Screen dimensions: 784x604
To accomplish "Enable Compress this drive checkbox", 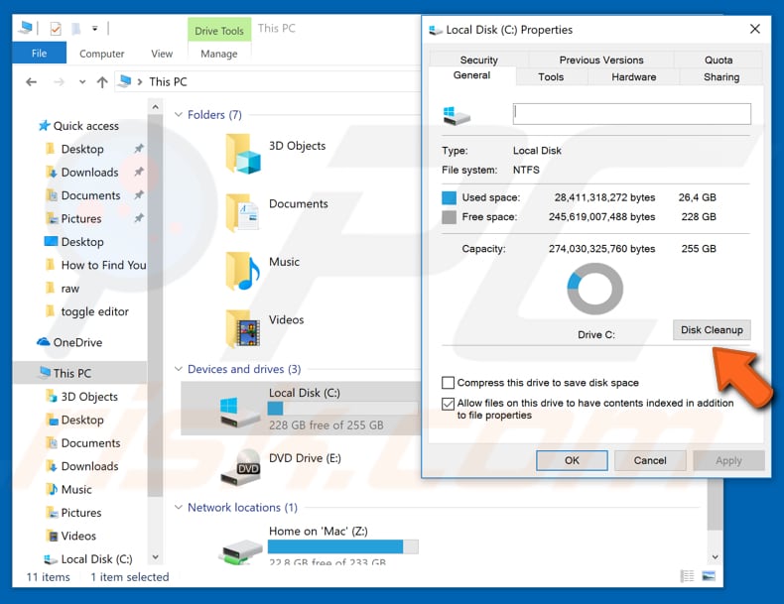I will click(x=448, y=383).
